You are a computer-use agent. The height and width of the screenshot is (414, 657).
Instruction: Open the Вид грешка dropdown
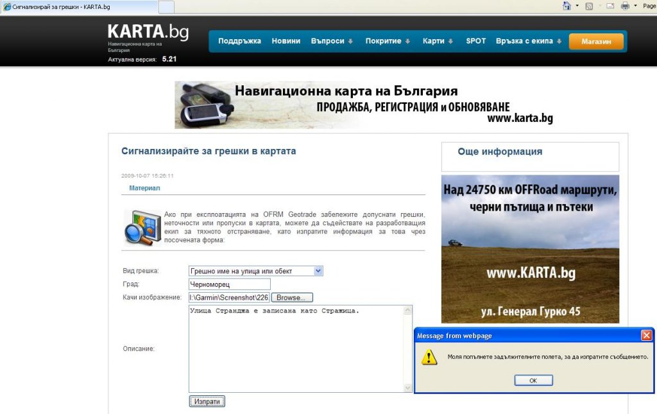[x=255, y=271]
